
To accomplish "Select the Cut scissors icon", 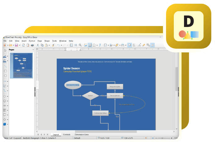I will coord(38,45).
